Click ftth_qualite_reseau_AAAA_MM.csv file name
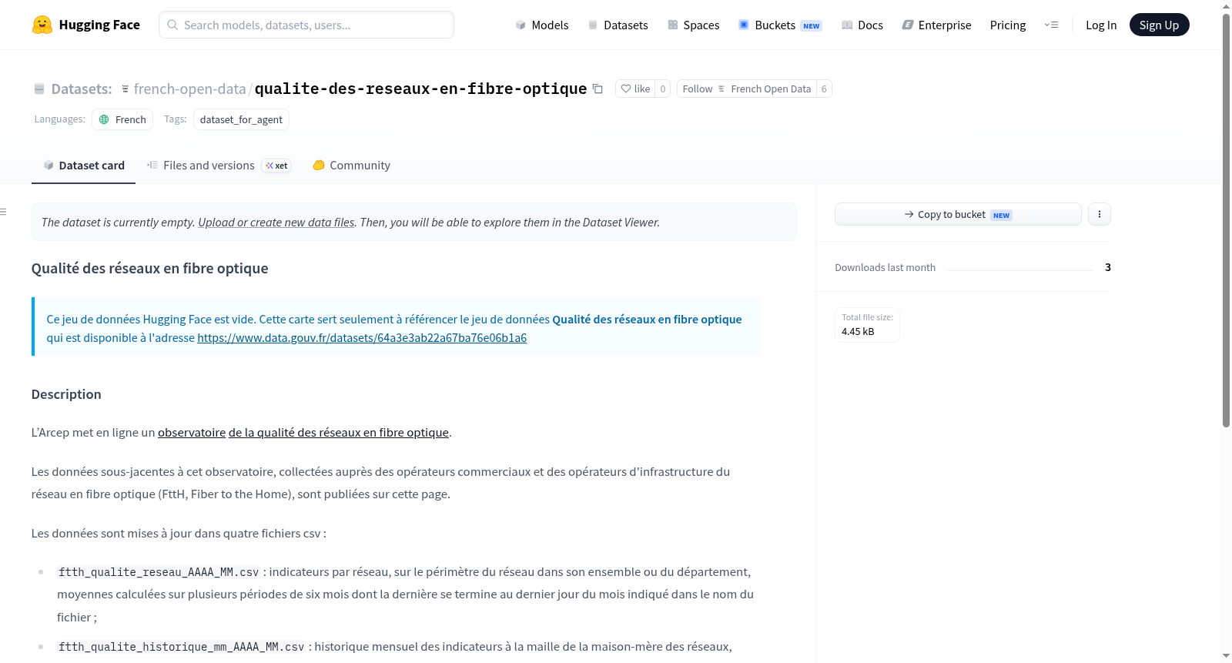The image size is (1232, 663). tap(159, 572)
